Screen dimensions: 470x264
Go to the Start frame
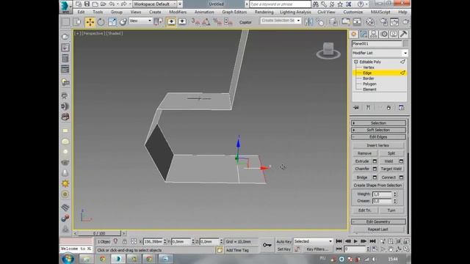(x=339, y=241)
